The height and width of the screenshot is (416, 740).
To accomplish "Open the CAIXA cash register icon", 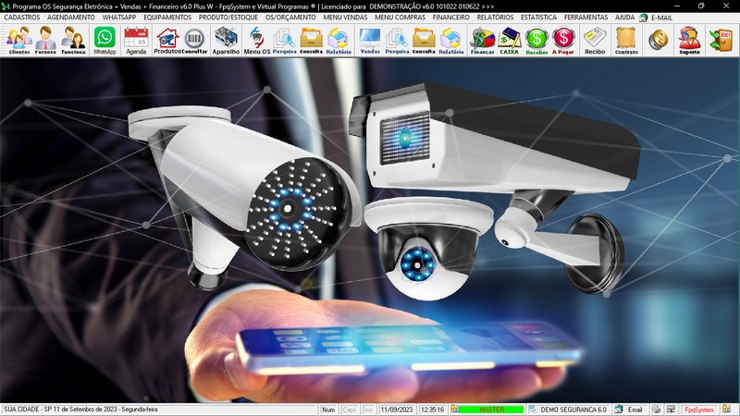I will point(510,41).
